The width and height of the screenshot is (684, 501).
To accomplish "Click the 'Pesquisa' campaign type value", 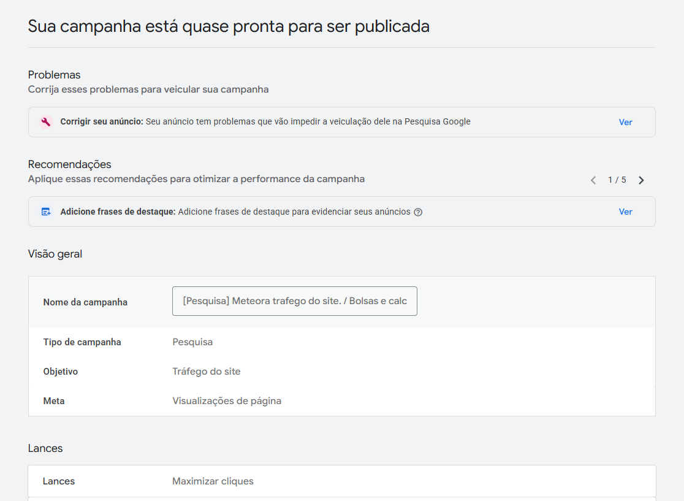I will [192, 342].
